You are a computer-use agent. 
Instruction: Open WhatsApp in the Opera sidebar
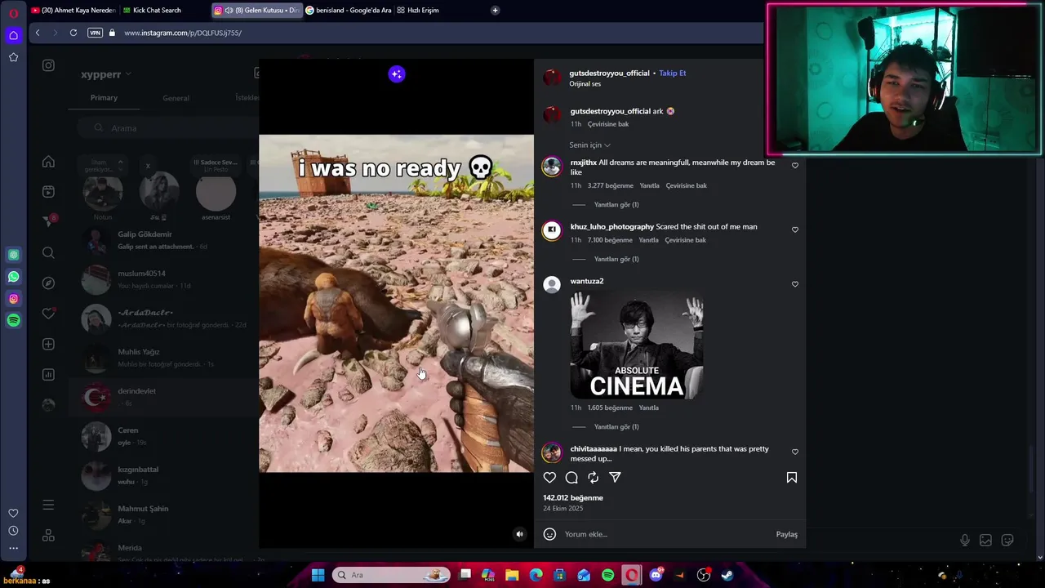tap(13, 277)
